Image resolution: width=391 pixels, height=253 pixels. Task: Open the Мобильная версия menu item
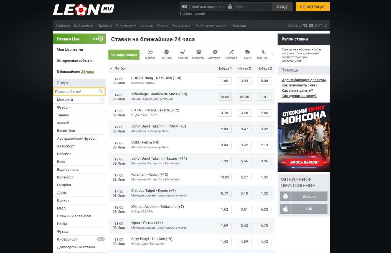tap(211, 25)
